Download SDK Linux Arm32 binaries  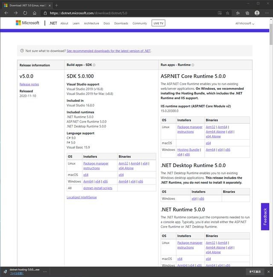click(123, 163)
